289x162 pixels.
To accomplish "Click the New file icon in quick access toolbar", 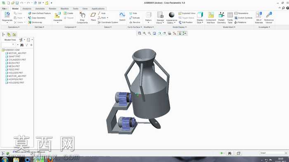I will tap(9, 3).
